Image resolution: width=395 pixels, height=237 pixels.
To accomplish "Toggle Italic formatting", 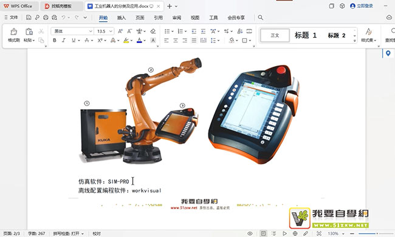I will 64,40.
